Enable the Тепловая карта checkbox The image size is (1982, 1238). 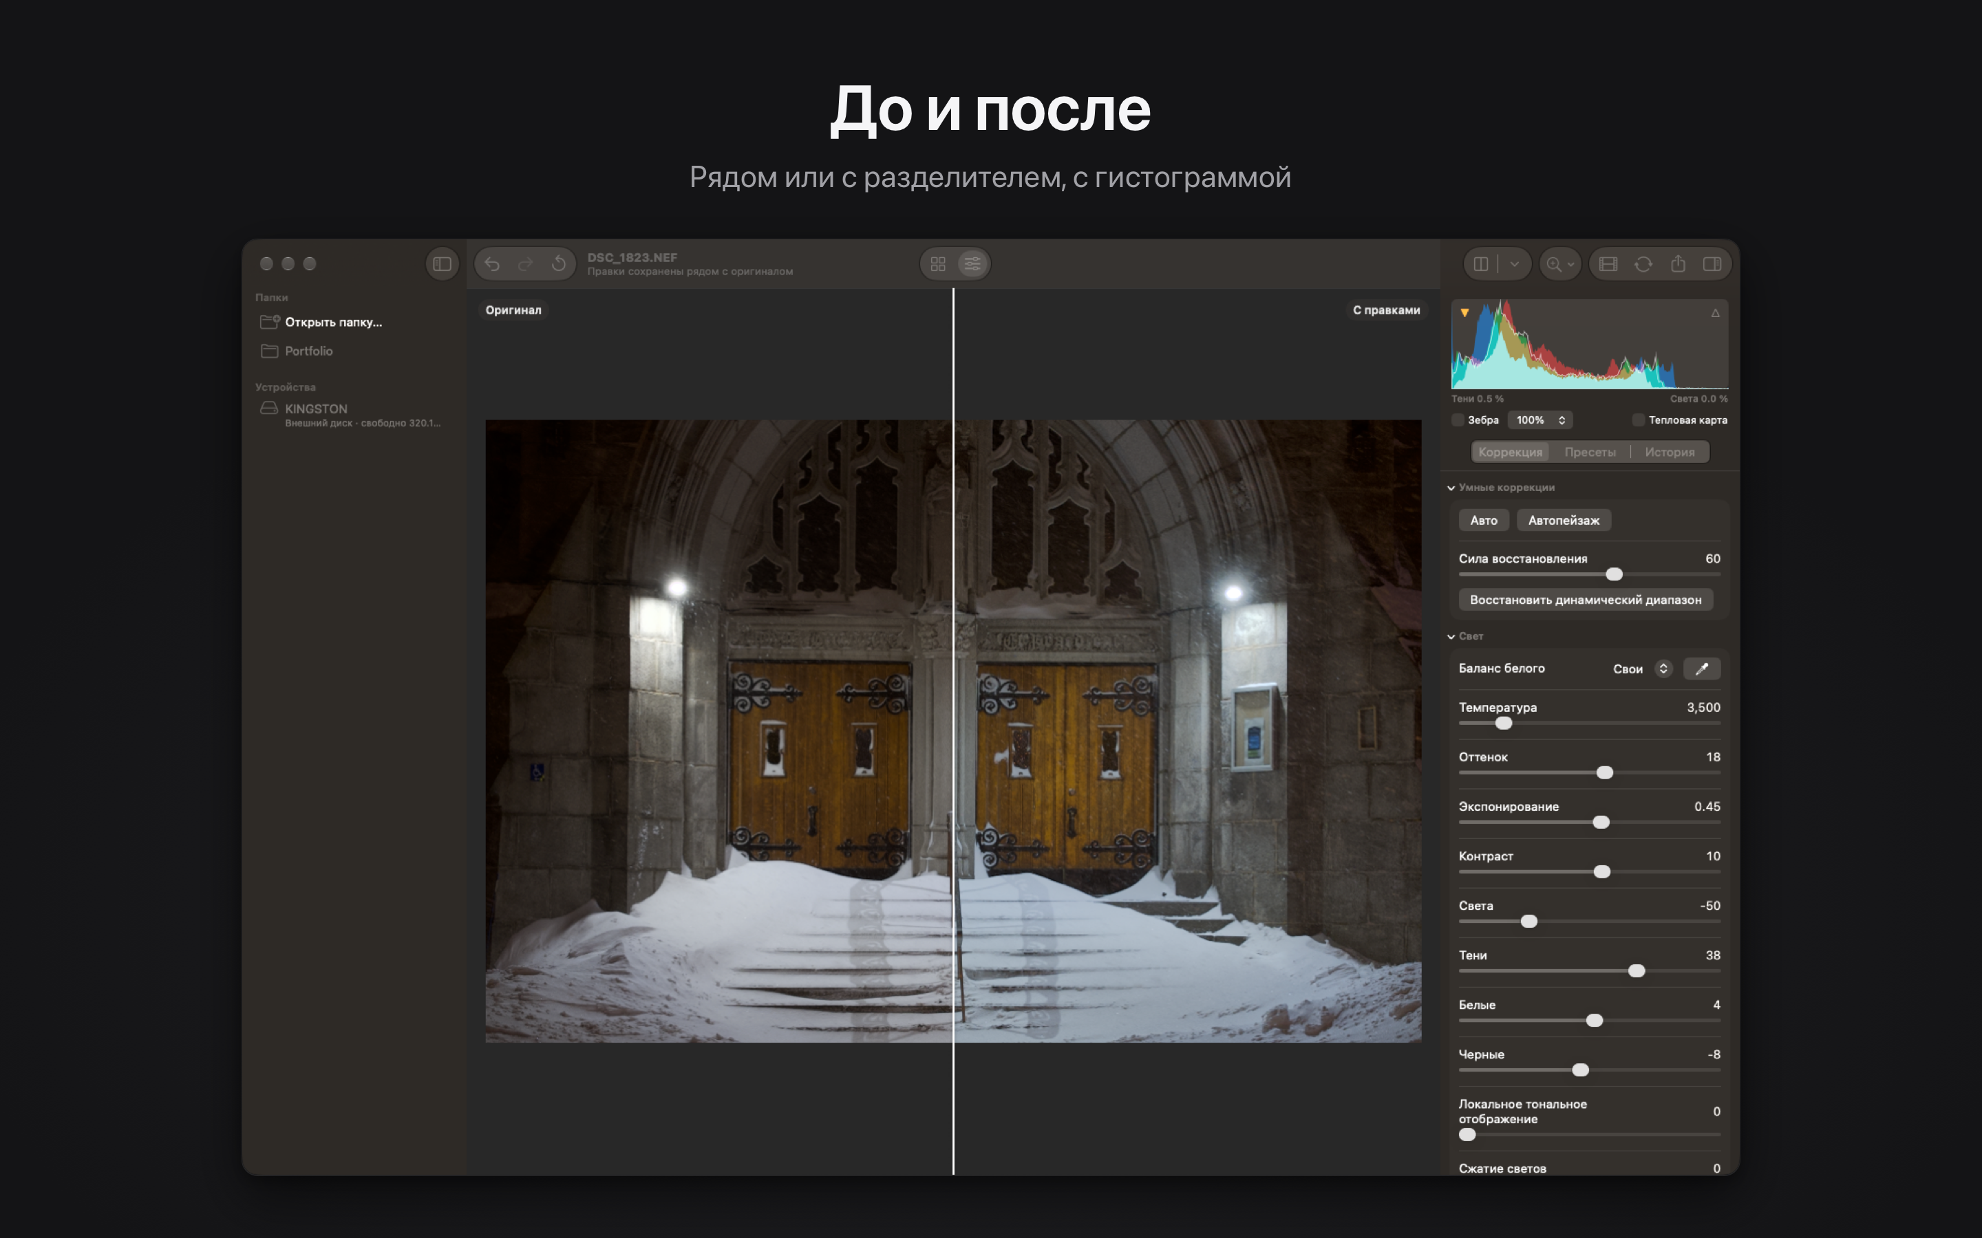1638,420
